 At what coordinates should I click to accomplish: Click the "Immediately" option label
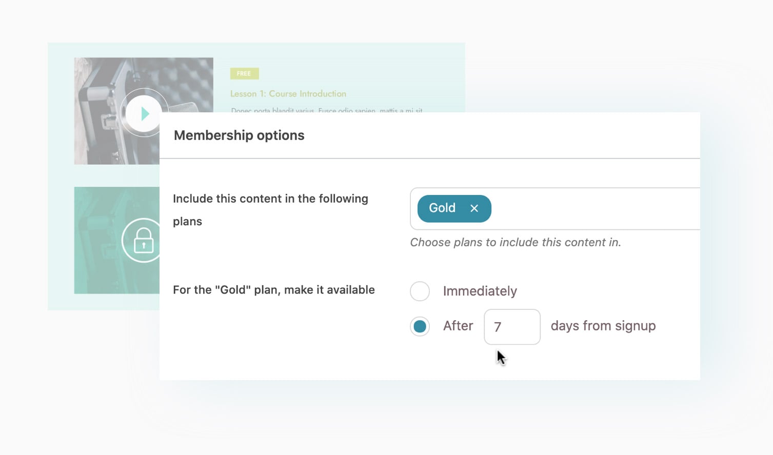click(x=480, y=291)
